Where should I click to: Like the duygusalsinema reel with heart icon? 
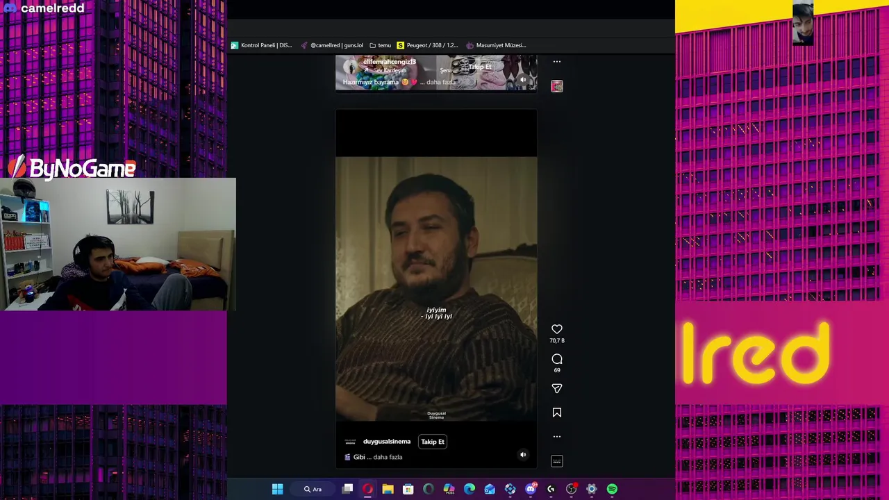pos(556,329)
